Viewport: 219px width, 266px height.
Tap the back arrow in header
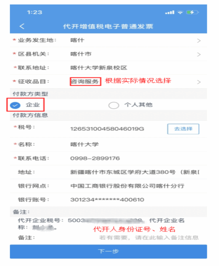pyautogui.click(x=22, y=26)
